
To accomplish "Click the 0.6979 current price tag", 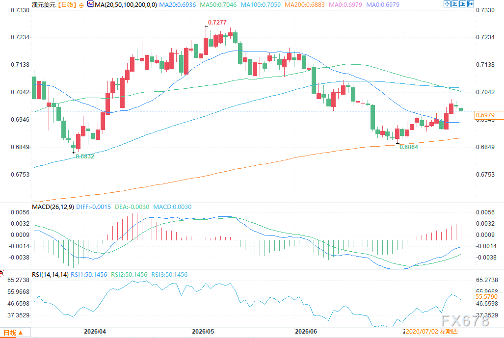I will coord(485,115).
